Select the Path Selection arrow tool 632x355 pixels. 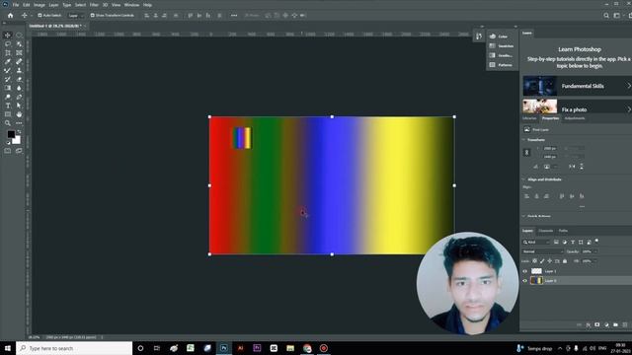tap(19, 106)
